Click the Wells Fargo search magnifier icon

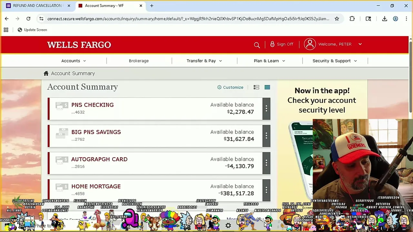click(257, 45)
